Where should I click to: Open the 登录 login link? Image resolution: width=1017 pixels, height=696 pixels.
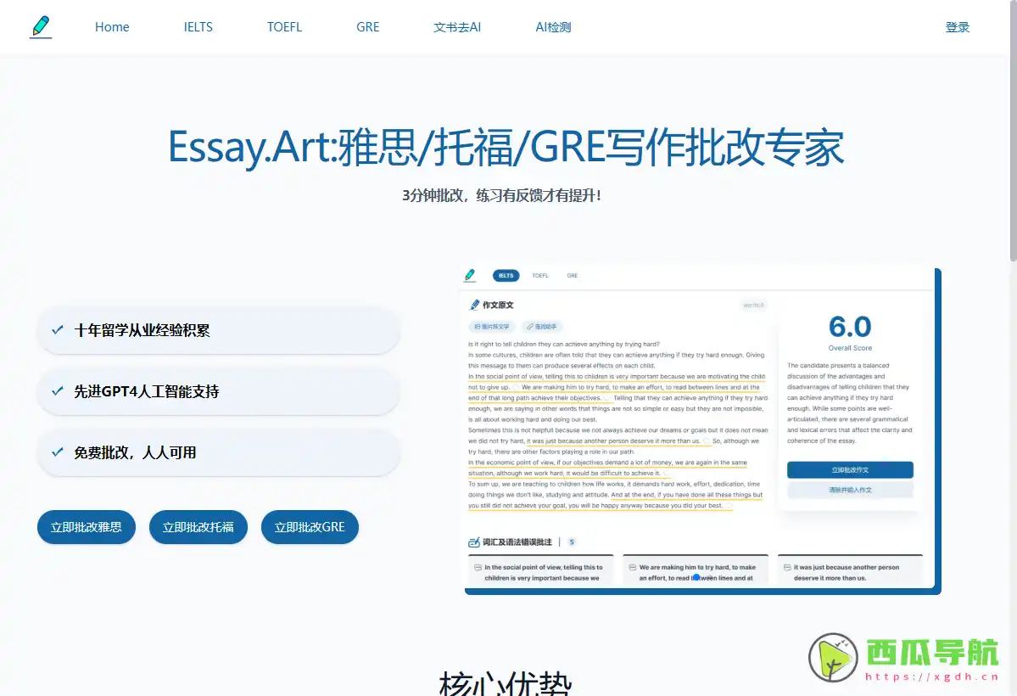pos(958,26)
